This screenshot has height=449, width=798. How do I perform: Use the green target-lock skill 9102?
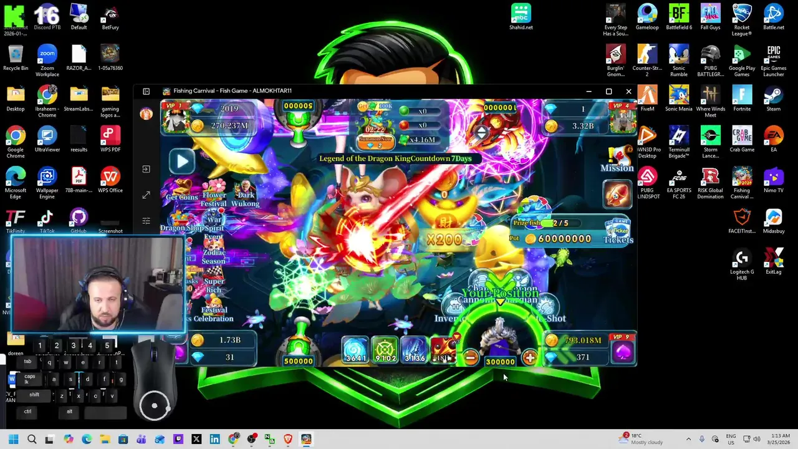[x=385, y=350]
